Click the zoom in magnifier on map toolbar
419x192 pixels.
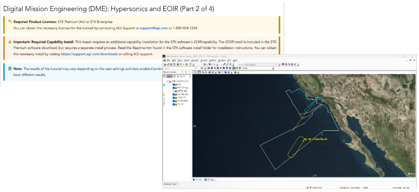point(202,72)
